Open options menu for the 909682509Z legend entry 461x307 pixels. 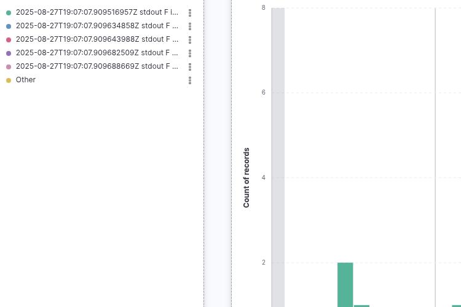click(190, 53)
